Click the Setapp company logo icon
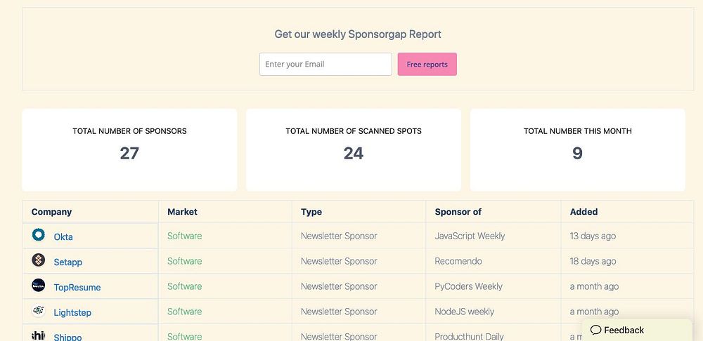 tap(39, 260)
